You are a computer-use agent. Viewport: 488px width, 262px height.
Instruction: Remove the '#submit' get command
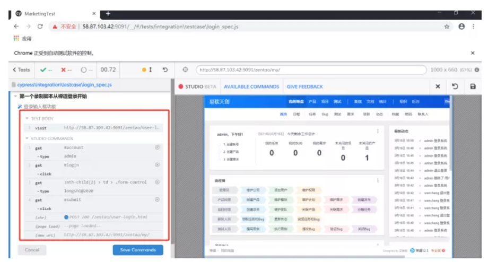pos(157,200)
